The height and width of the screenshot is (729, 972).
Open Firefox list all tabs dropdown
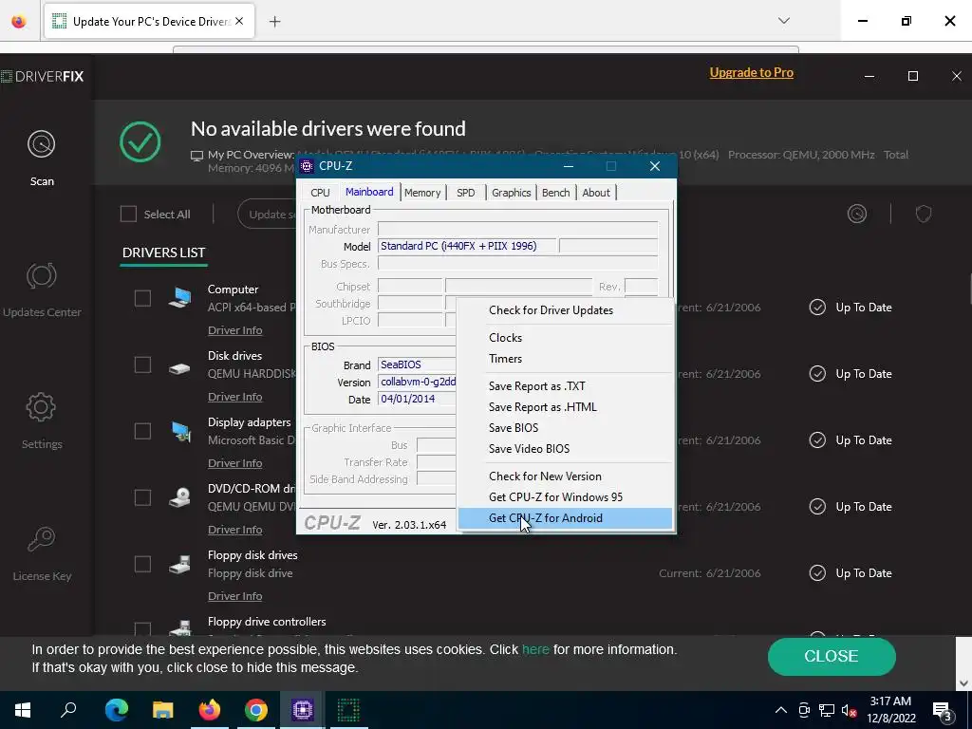tap(784, 21)
